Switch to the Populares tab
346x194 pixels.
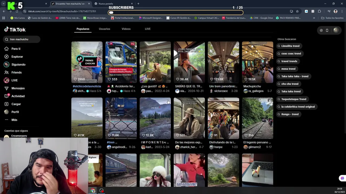coord(83,29)
